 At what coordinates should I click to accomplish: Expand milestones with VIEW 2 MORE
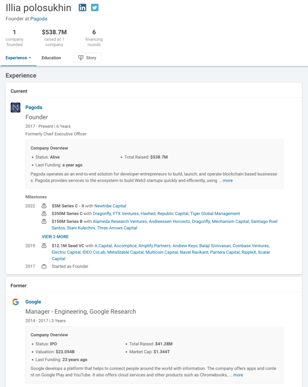[x=55, y=237]
